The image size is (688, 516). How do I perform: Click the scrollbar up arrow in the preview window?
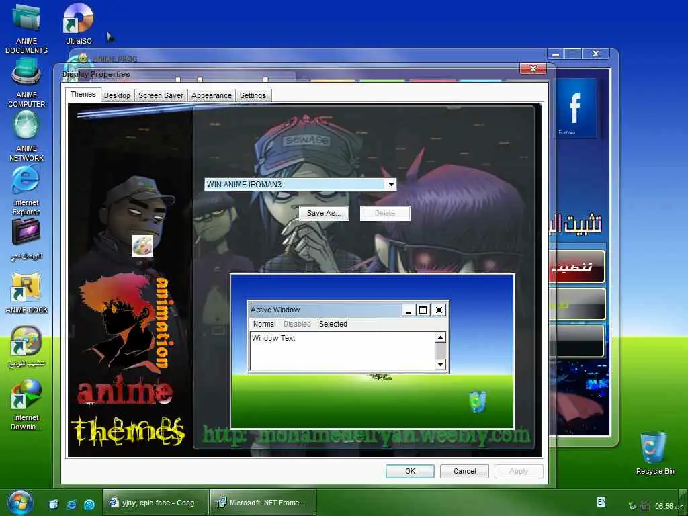point(441,337)
